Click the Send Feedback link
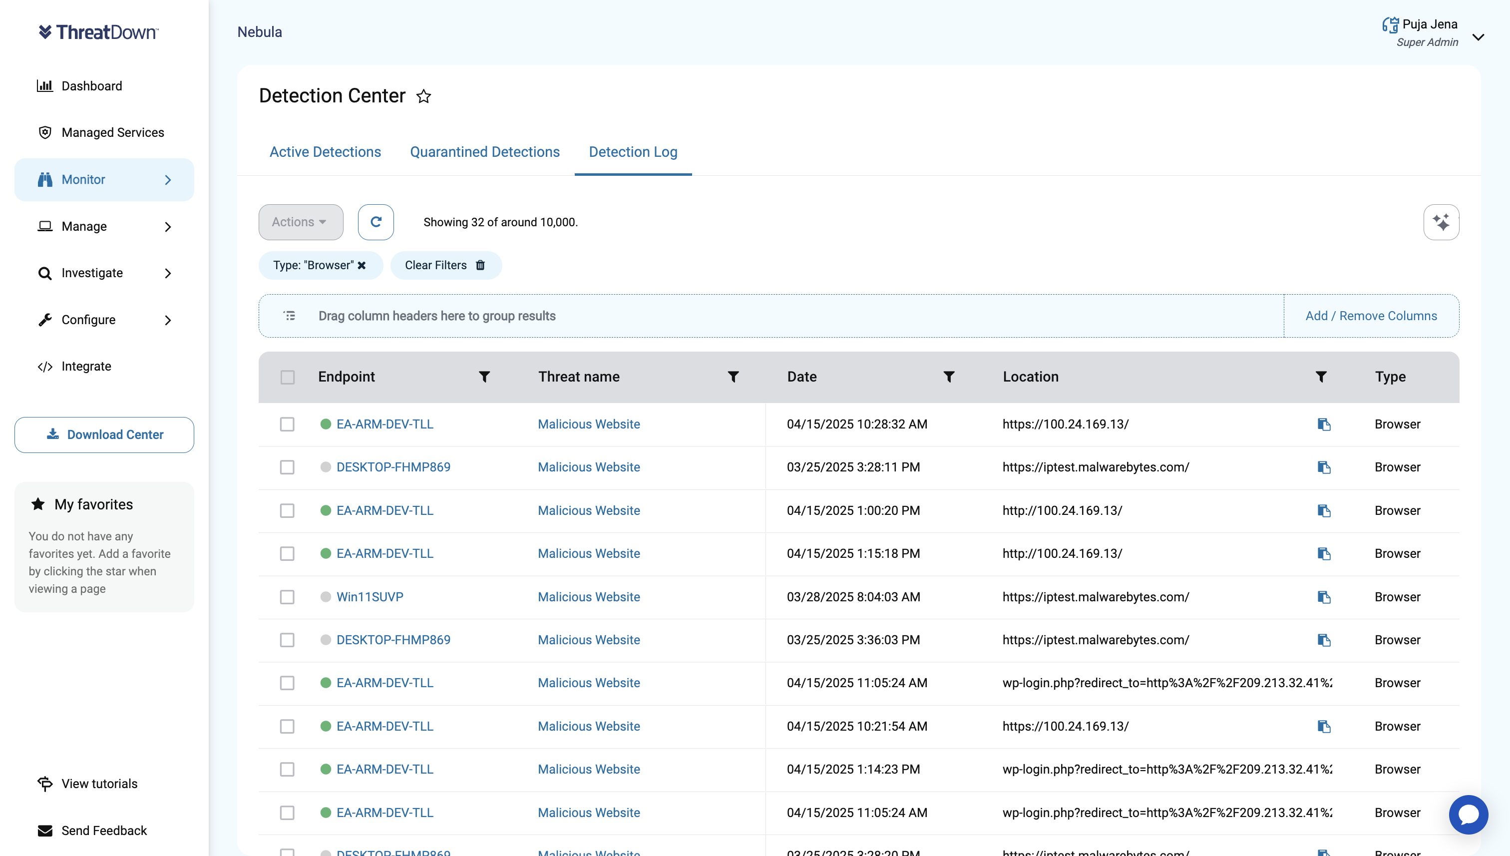This screenshot has width=1510, height=856. [104, 831]
